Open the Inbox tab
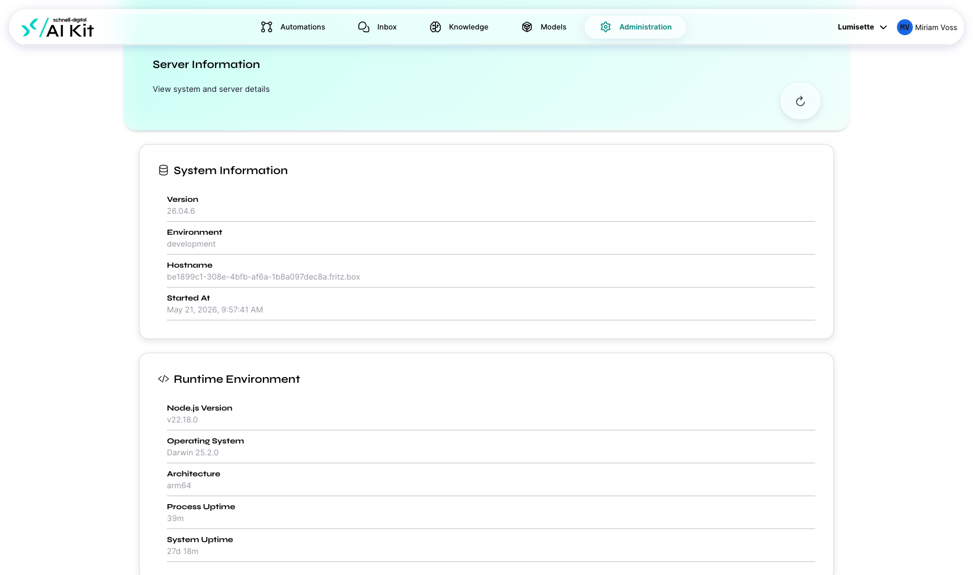 (378, 27)
